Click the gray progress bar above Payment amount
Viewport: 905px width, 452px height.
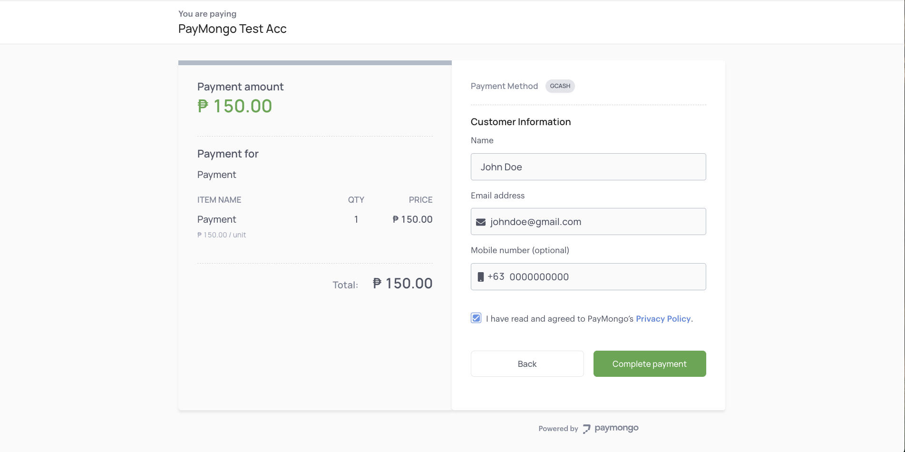(x=315, y=63)
